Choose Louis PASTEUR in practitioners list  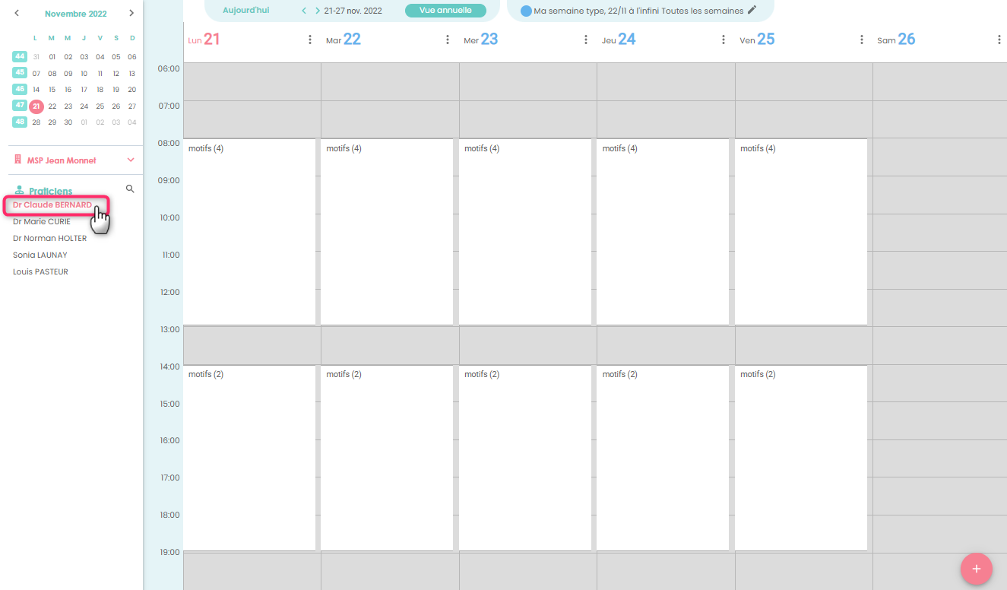click(x=40, y=272)
